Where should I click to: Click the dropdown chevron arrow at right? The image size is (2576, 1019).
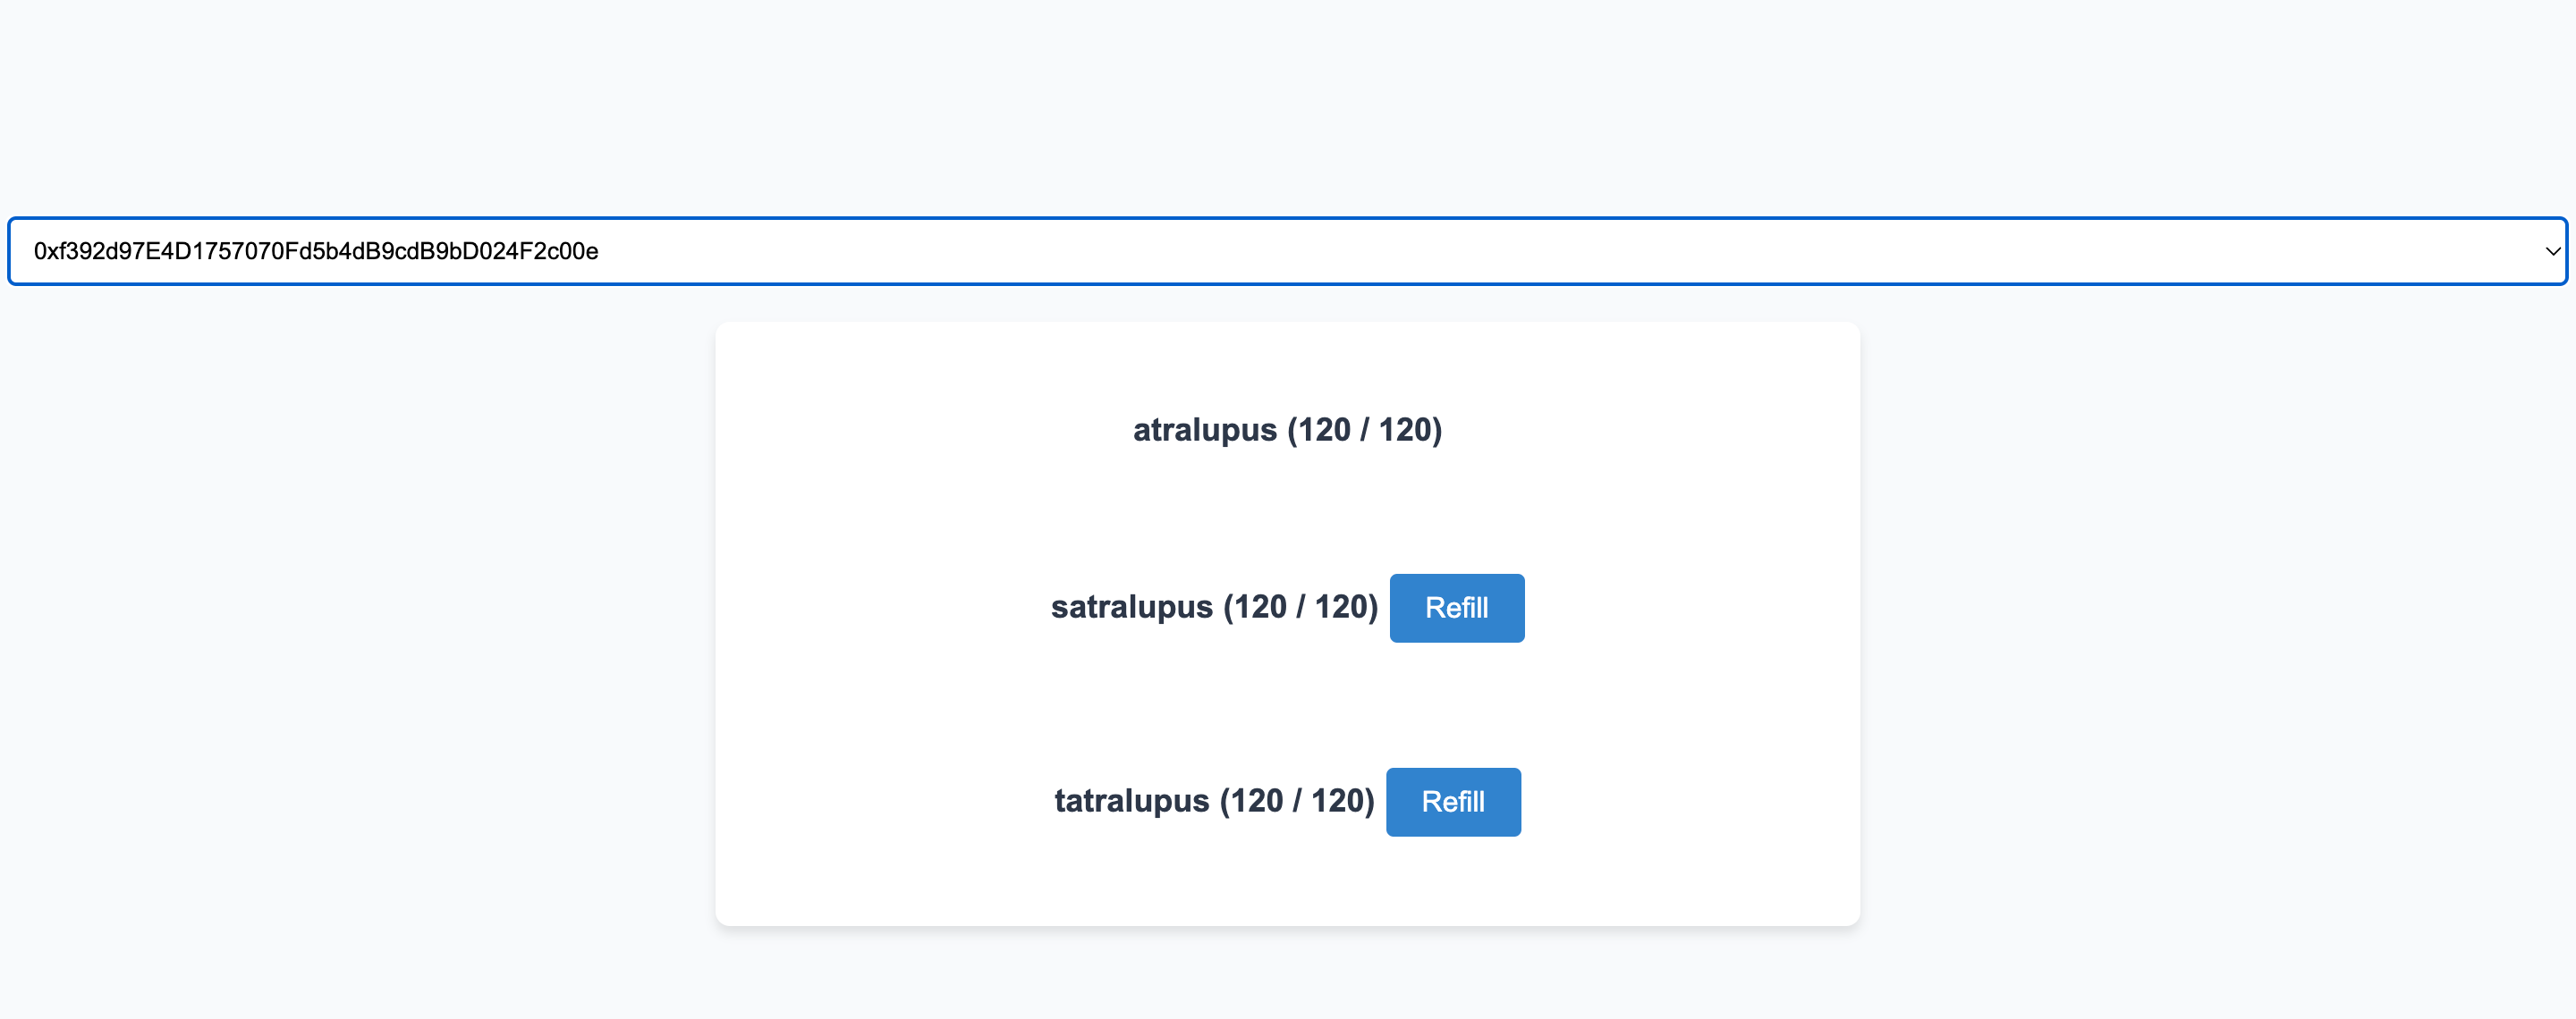pos(2552,251)
